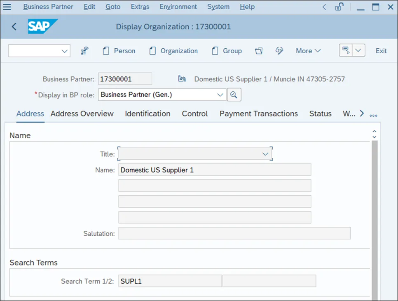Toggle display/change mode with the pencil icon

279,51
